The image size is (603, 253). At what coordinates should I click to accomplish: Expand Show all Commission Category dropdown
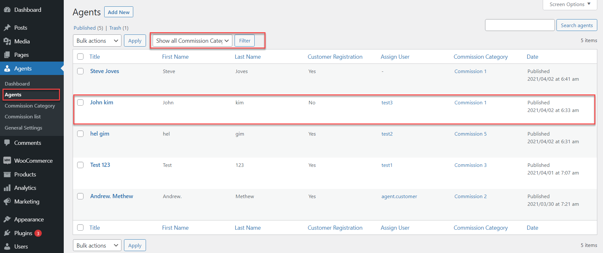click(x=192, y=41)
